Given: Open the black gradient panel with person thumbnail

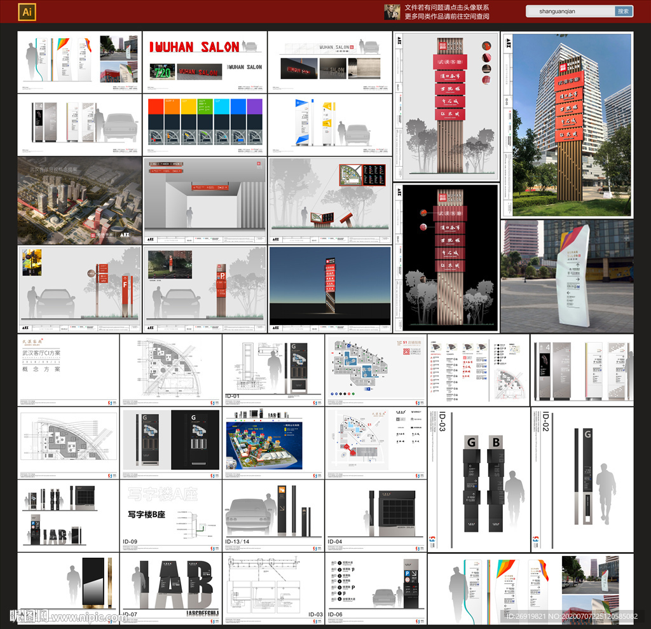Looking at the screenshot, I should coord(68,588).
